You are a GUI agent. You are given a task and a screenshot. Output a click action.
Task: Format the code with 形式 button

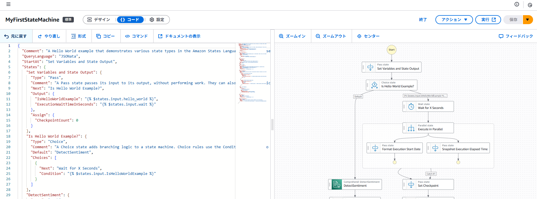[x=79, y=36]
